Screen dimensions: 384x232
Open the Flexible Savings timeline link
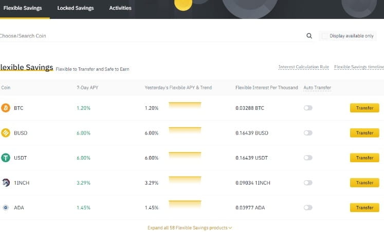[x=358, y=67]
